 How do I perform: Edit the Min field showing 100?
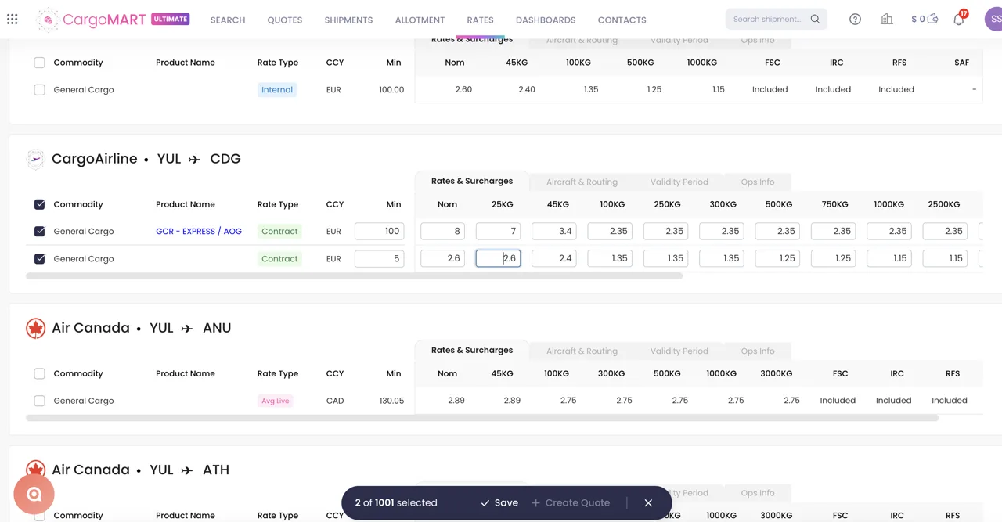click(379, 231)
